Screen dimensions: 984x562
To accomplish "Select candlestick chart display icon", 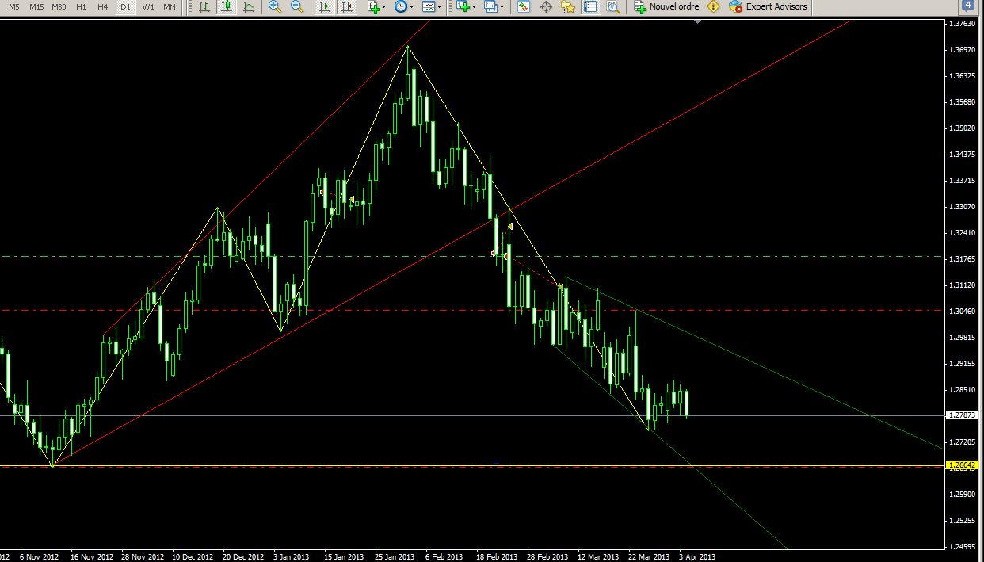I will (x=227, y=6).
